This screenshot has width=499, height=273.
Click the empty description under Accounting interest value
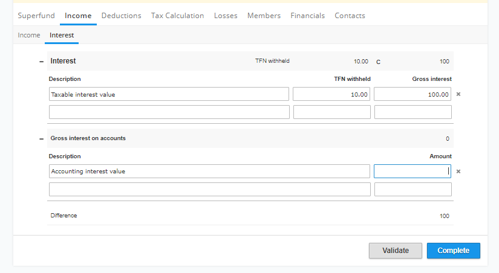(x=210, y=190)
